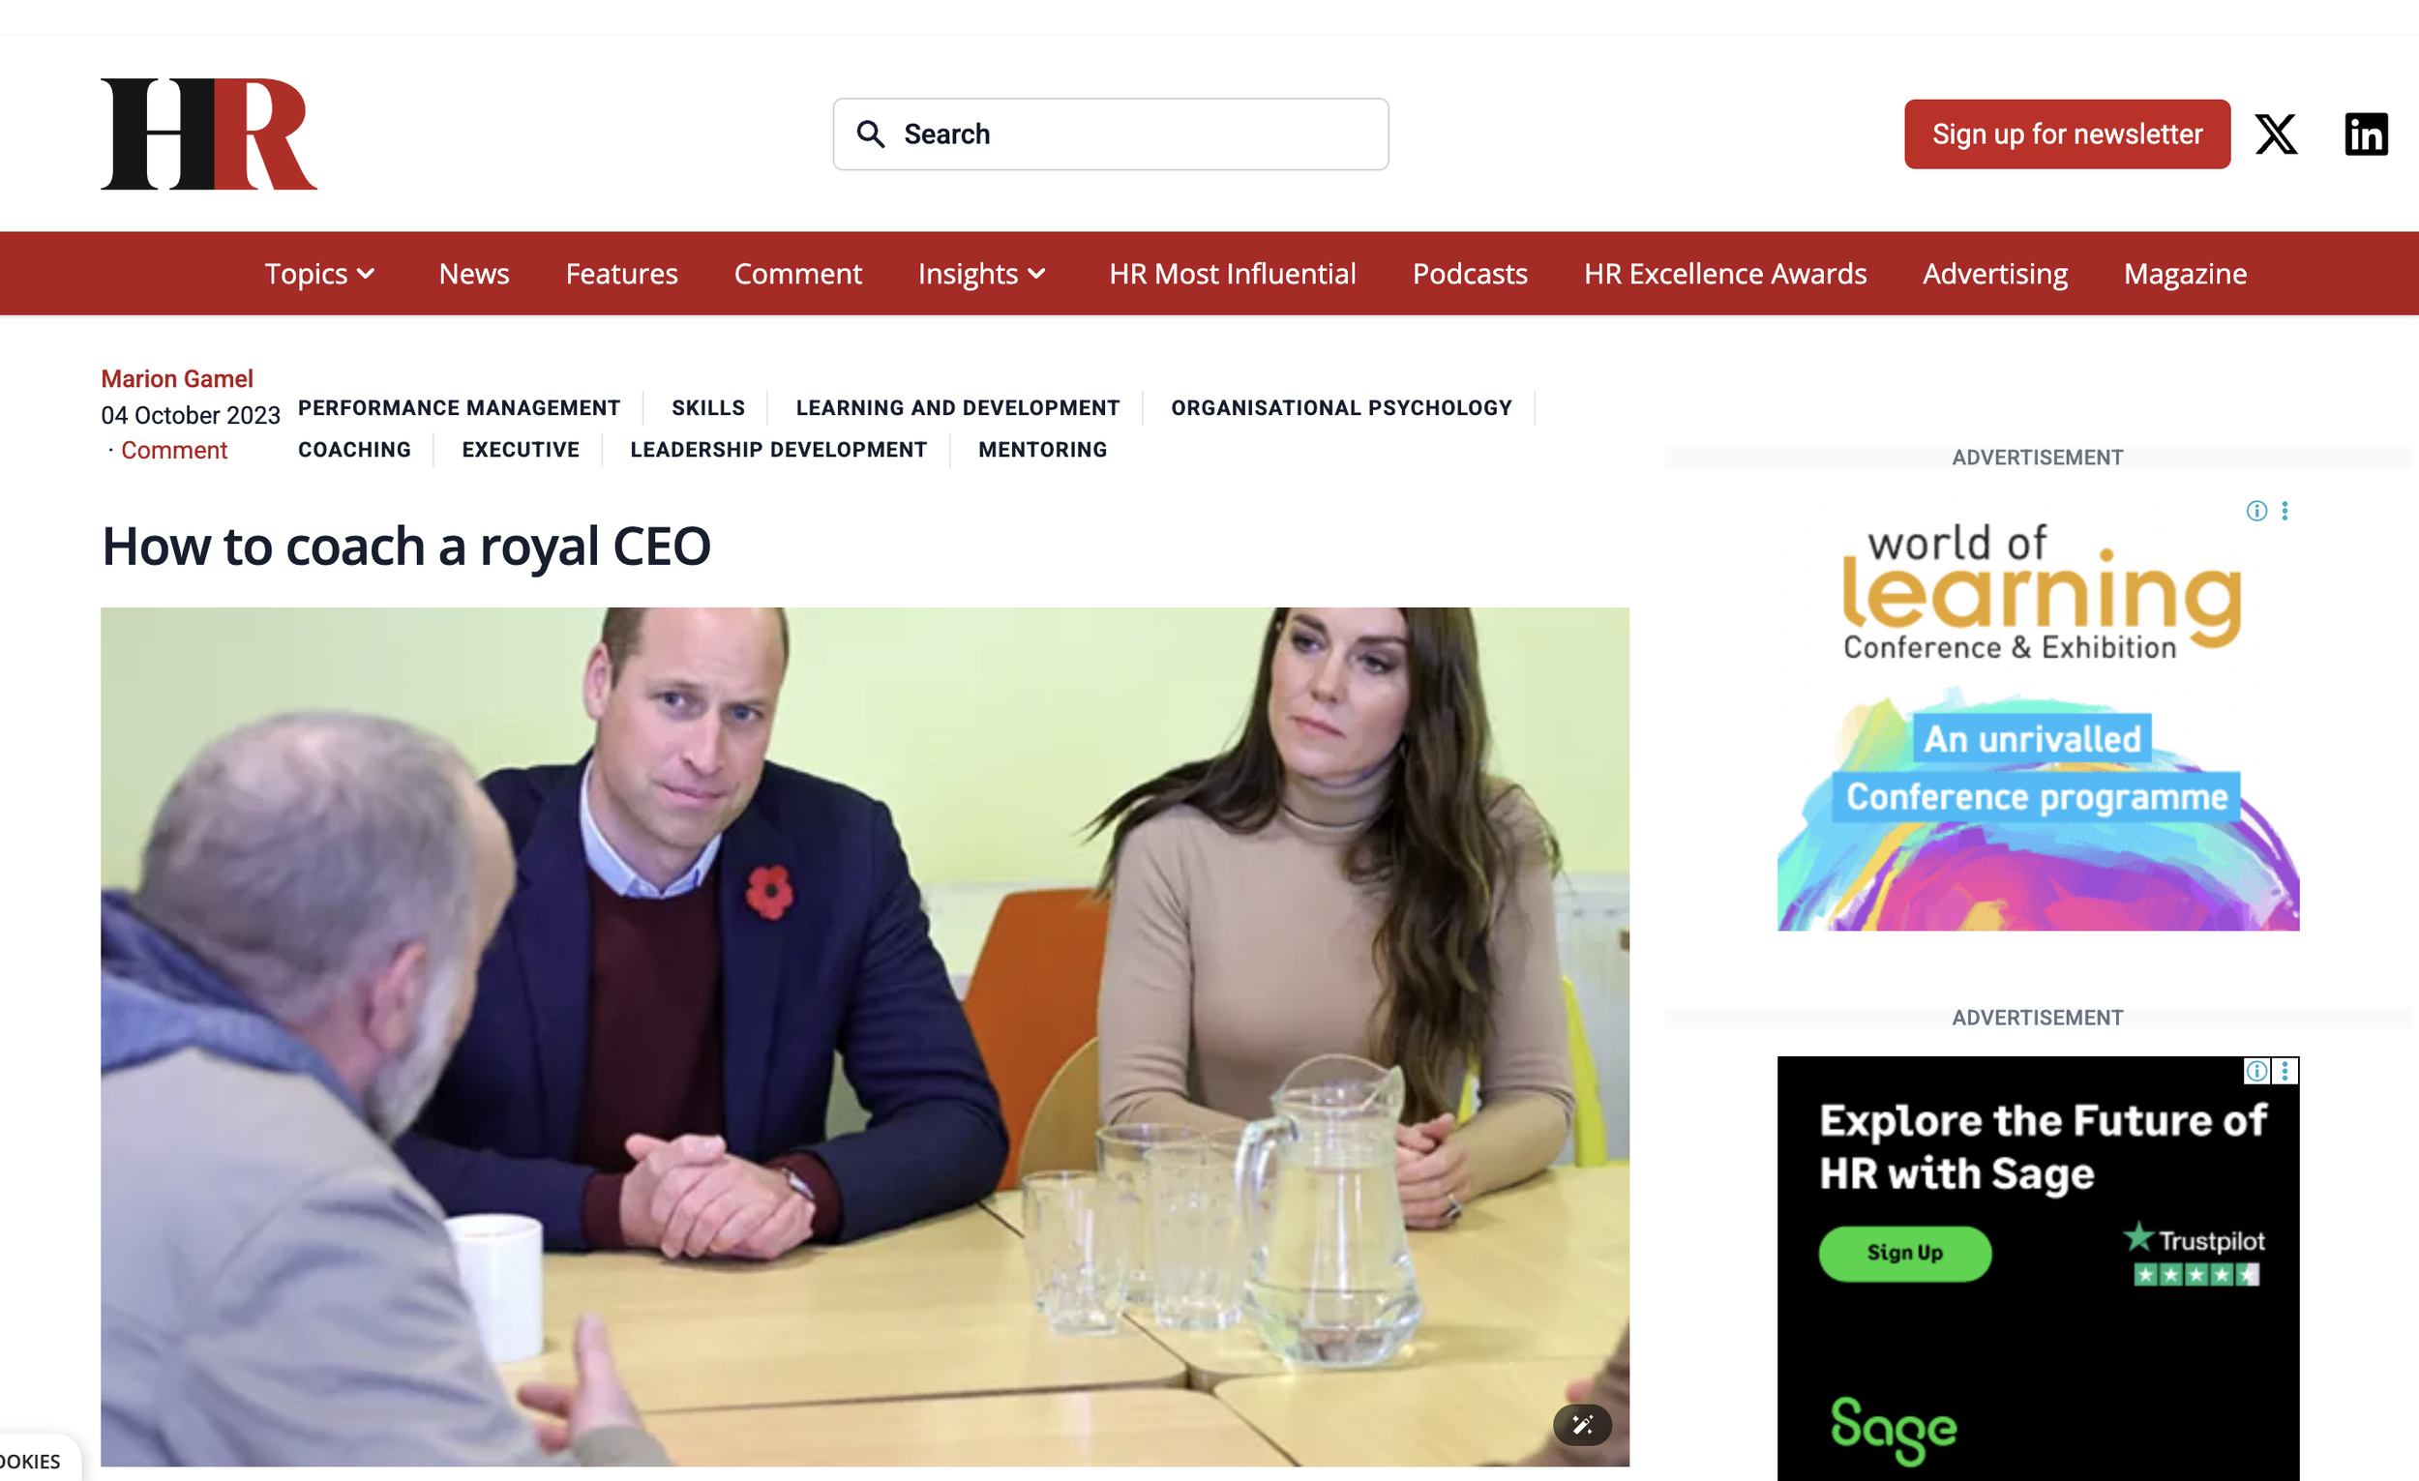Click the ad info icon on Sage ad
This screenshot has width=2419, height=1481.
(x=2256, y=1071)
